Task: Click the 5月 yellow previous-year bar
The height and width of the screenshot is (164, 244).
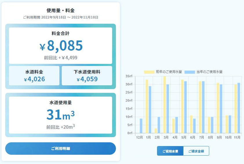Action: (x=182, y=106)
